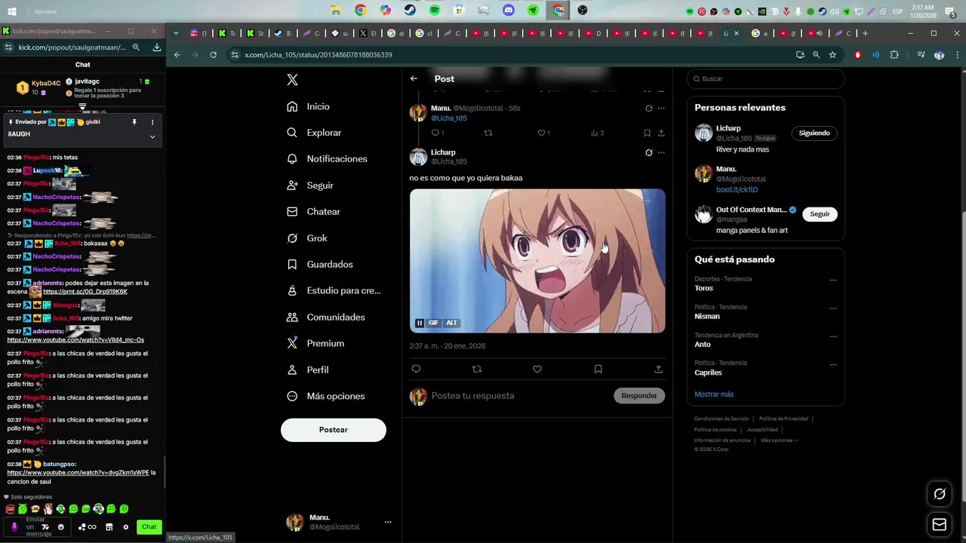Go back with the Post arrow
The image size is (966, 543).
[414, 78]
